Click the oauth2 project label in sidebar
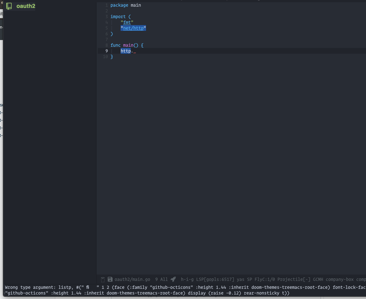 25,6
